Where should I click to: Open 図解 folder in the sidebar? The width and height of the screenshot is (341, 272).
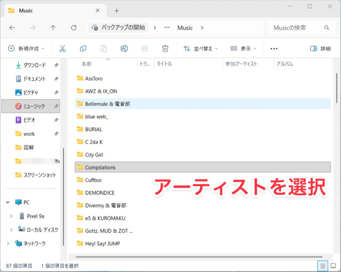tap(29, 147)
